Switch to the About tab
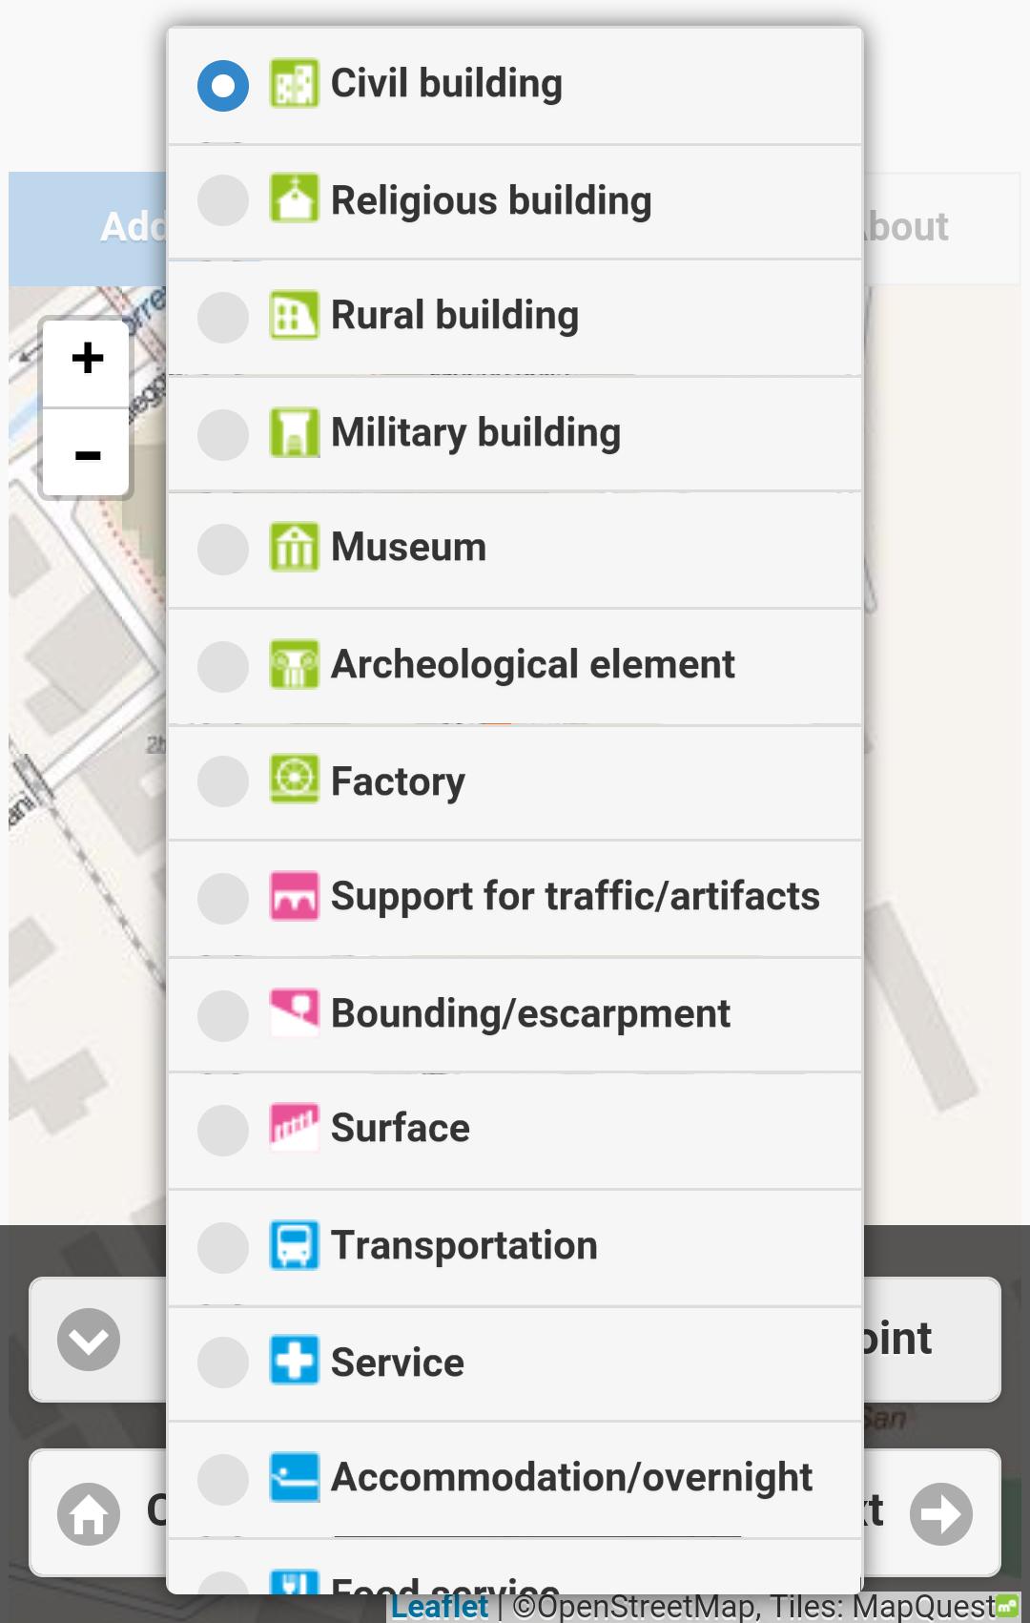This screenshot has width=1030, height=1623. click(906, 227)
